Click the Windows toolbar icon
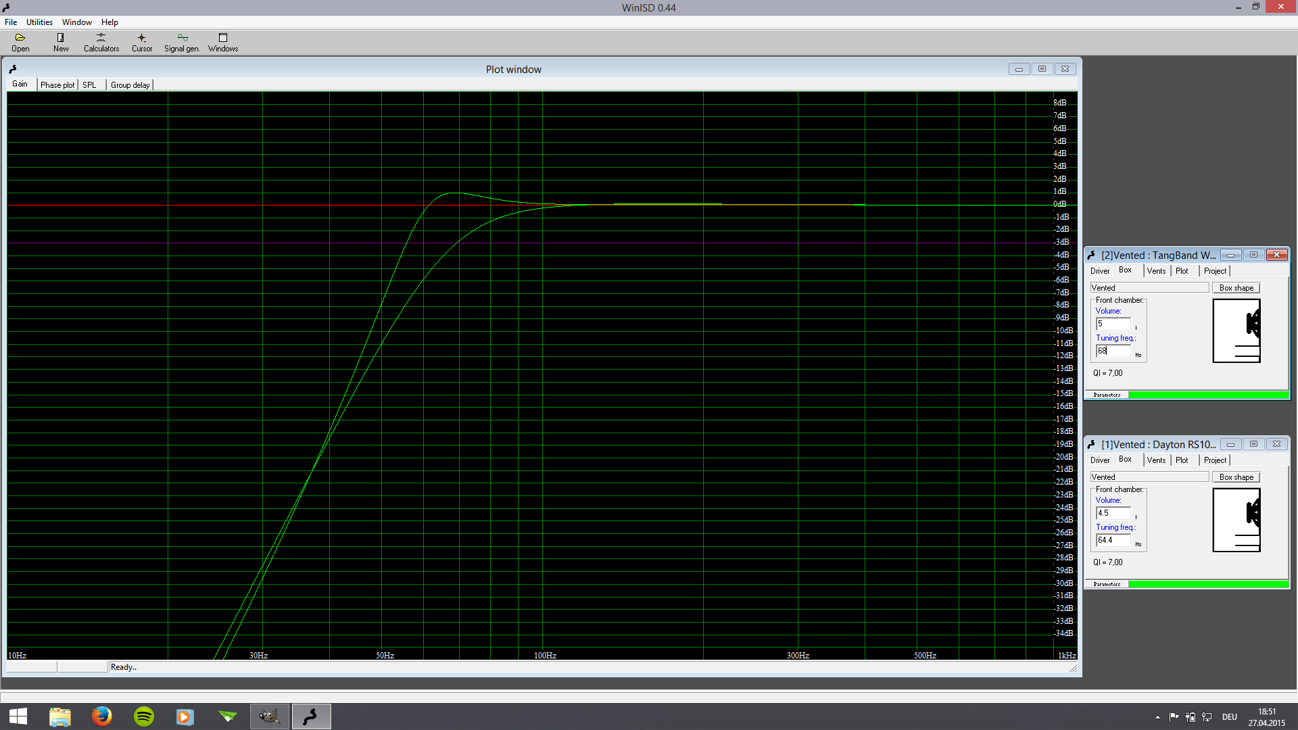The height and width of the screenshot is (730, 1298). coord(223,42)
